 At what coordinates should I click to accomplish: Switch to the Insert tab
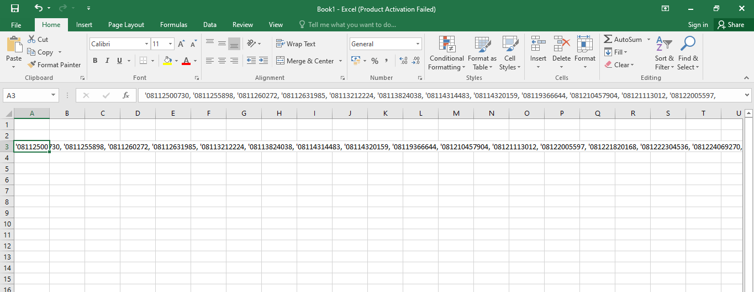[x=84, y=25]
